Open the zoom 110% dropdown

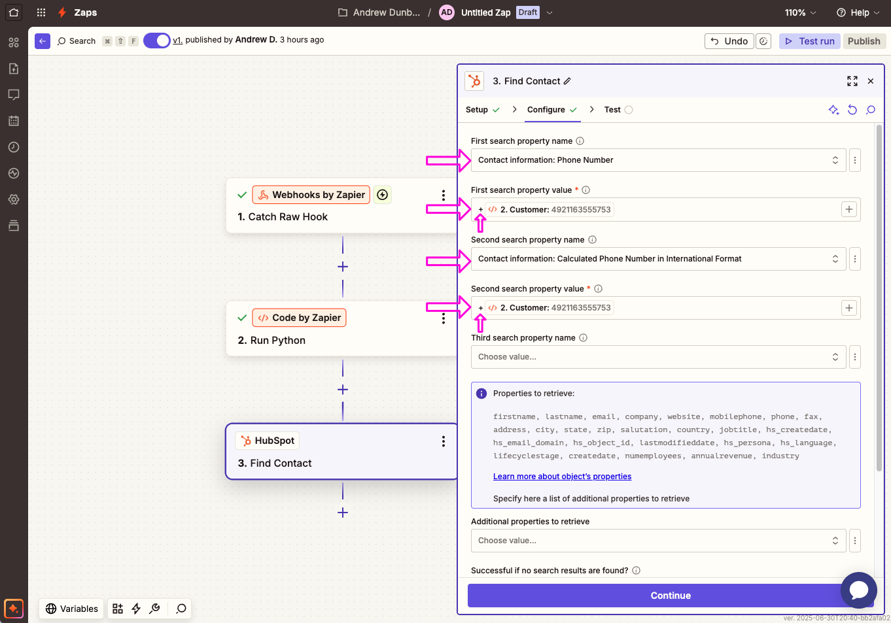coord(801,12)
